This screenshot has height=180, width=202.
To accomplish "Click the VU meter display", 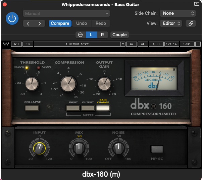I will 154,78.
